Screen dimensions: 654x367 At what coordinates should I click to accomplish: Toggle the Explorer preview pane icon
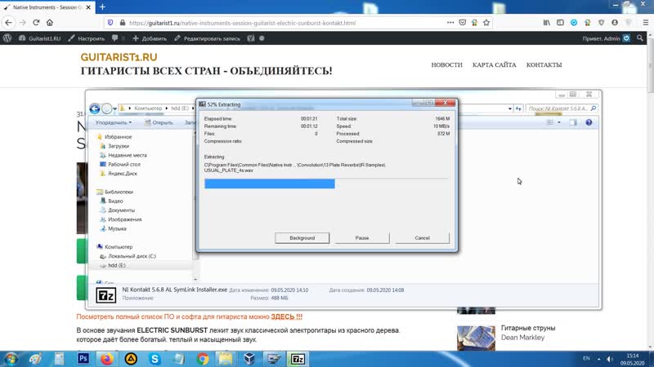(x=573, y=122)
